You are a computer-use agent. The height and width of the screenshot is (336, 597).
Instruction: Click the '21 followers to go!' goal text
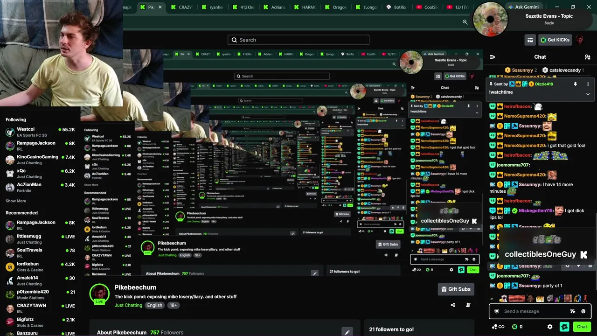[x=391, y=329]
